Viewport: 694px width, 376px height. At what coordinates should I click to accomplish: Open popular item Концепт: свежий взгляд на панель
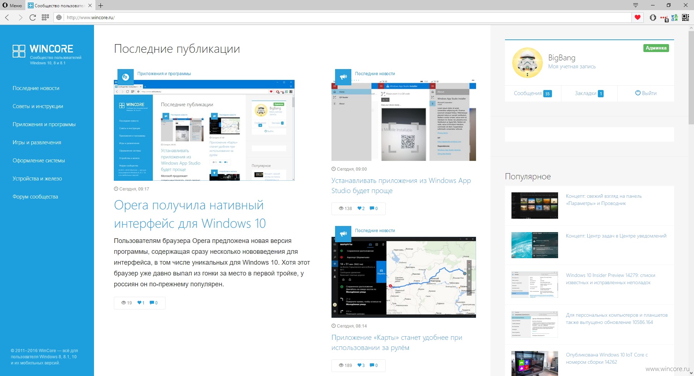coord(604,200)
